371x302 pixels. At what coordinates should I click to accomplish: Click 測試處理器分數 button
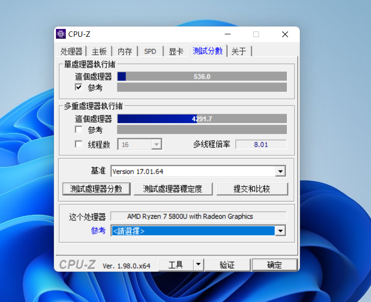coord(96,189)
